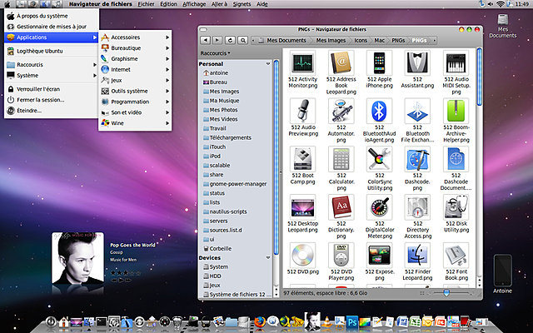This screenshot has width=533, height=333.
Task: Collapse the Personal section in sidebar
Action: coord(268,64)
